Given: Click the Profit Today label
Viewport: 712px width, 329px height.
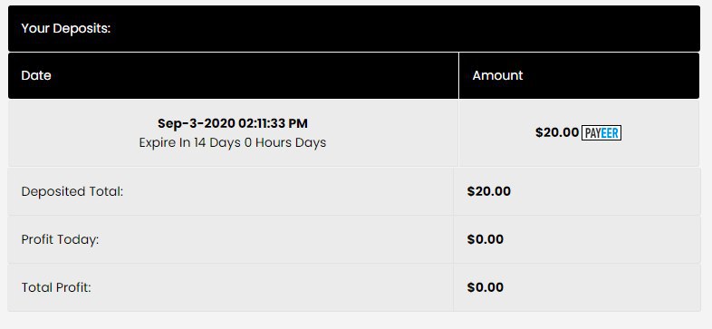Looking at the screenshot, I should coord(60,239).
